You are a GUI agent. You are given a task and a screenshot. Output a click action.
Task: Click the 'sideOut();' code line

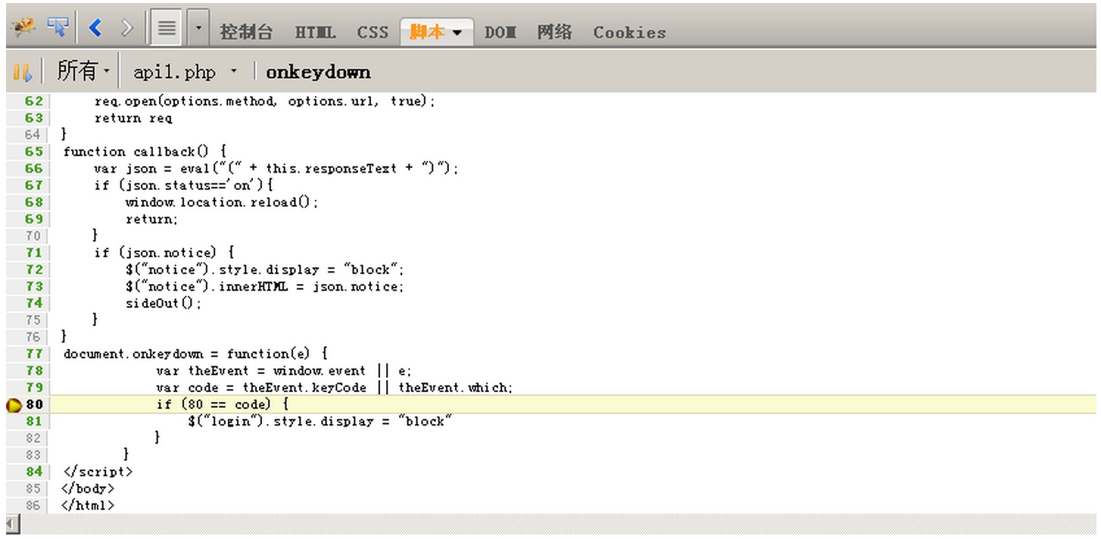[x=164, y=303]
